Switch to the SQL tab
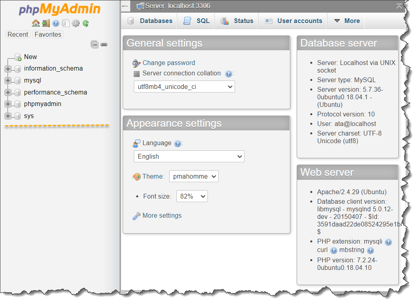 (x=196, y=21)
